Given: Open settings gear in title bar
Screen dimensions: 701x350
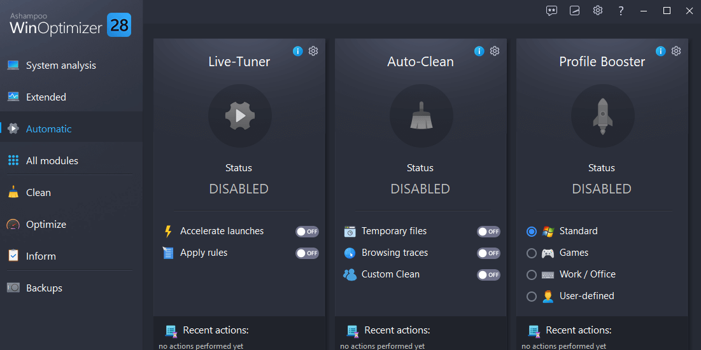Looking at the screenshot, I should [598, 10].
